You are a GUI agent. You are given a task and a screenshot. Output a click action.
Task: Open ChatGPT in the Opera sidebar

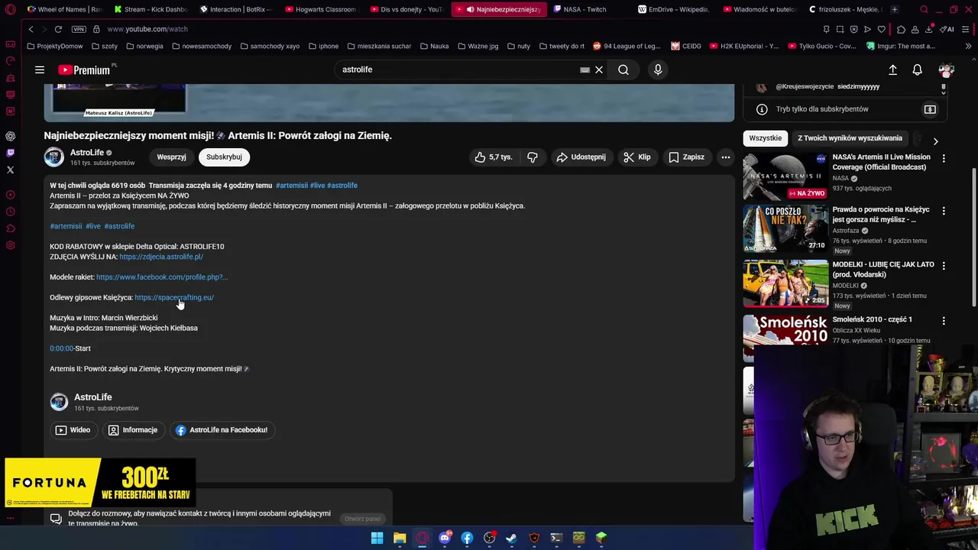[x=10, y=136]
